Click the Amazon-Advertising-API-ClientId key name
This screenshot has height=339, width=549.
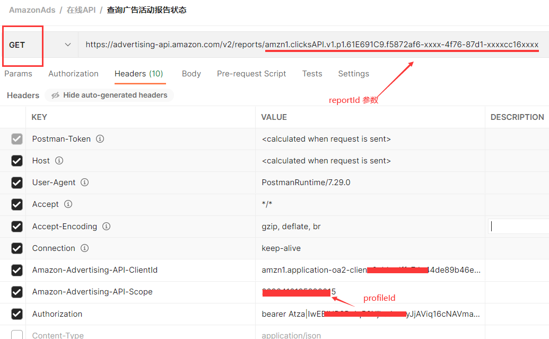click(x=95, y=270)
